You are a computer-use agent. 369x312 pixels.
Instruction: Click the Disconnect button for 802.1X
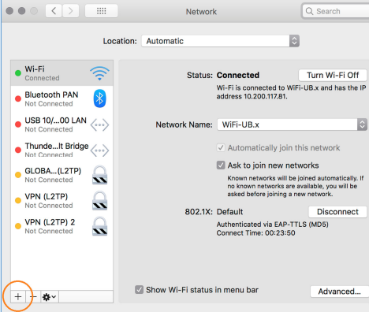[337, 212]
